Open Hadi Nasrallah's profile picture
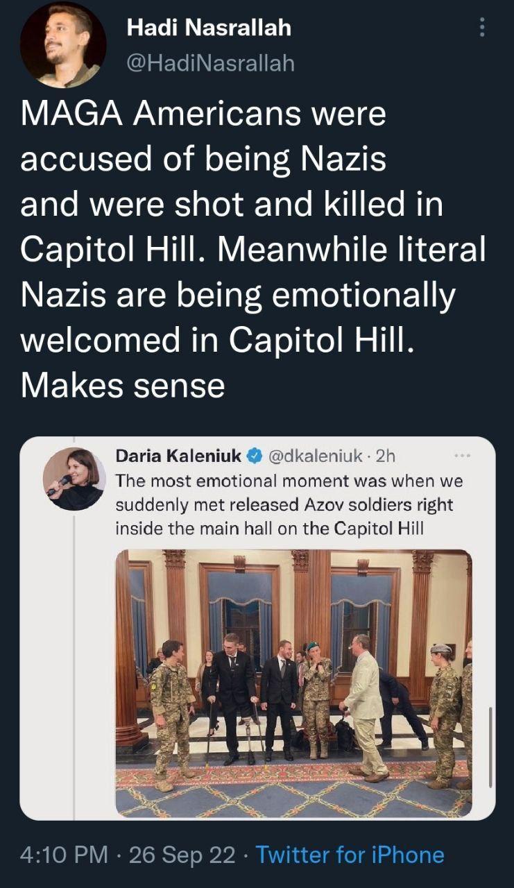This screenshot has height=888, width=514. coord(63,44)
